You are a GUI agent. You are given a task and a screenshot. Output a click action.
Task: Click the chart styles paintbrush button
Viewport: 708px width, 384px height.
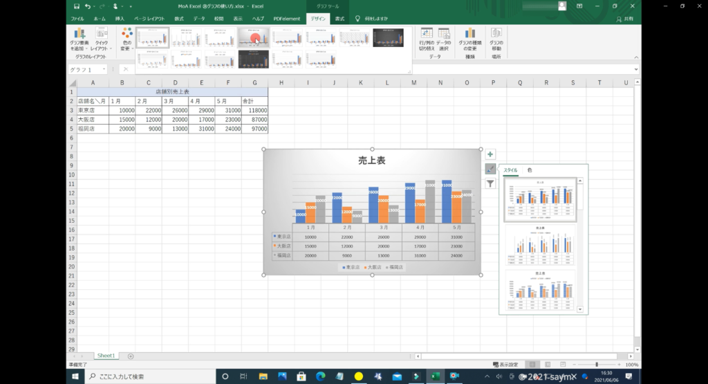[x=490, y=169]
